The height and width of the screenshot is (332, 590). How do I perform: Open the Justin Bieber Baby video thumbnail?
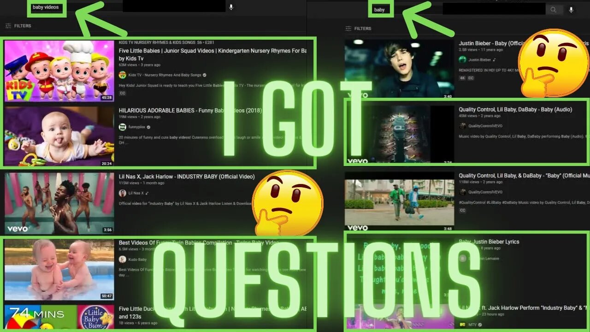coord(399,69)
